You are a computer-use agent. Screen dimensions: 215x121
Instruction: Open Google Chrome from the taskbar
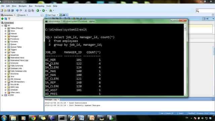[x=33, y=118]
